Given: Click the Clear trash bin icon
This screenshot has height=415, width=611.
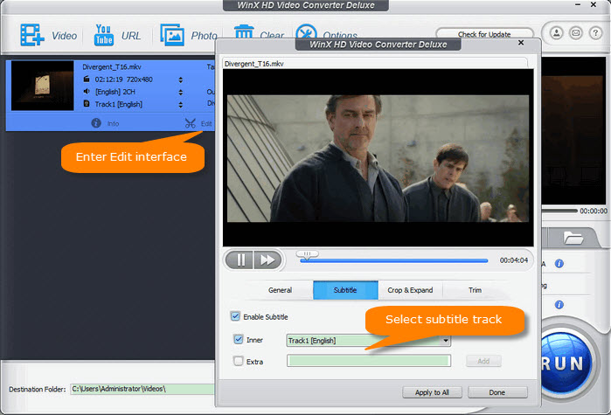Looking at the screenshot, I should [x=244, y=31].
